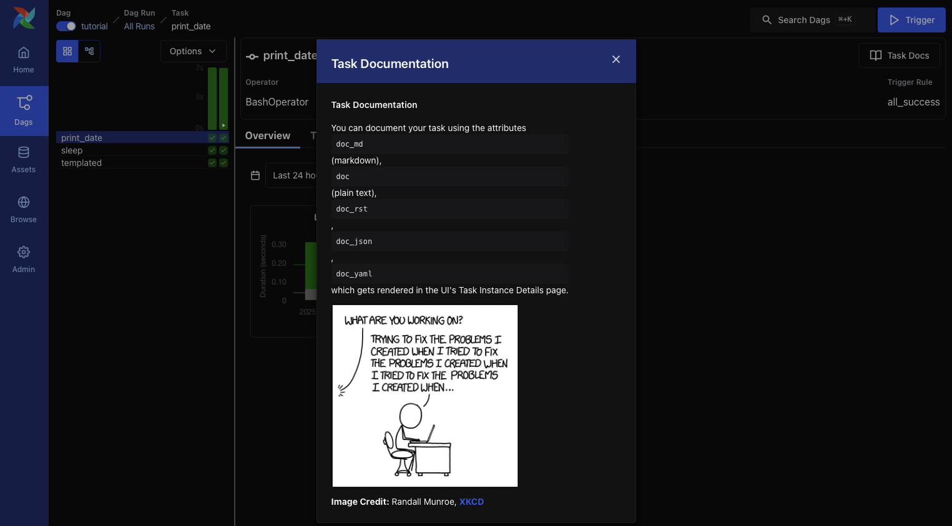
Task: Click the print_date task node icon
Action: click(x=252, y=56)
